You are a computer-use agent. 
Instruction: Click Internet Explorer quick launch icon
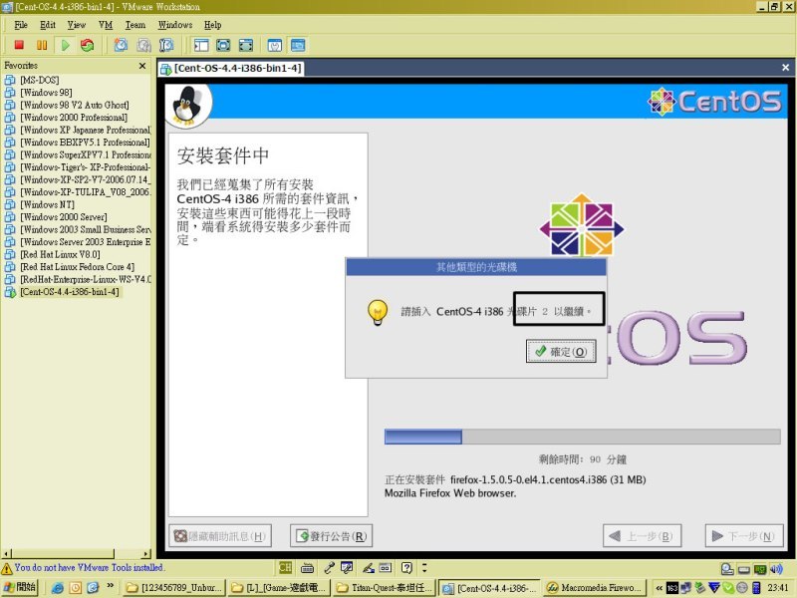point(58,588)
